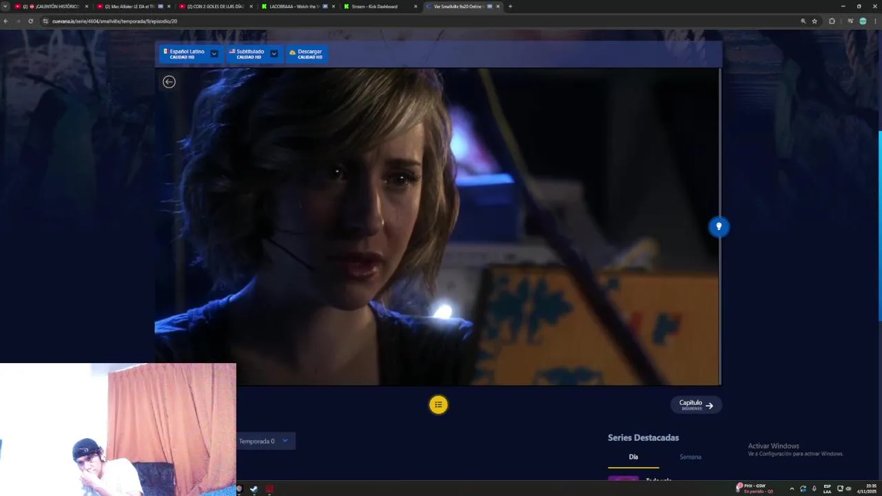Reload the page with refresh icon
The image size is (882, 496).
[30, 21]
